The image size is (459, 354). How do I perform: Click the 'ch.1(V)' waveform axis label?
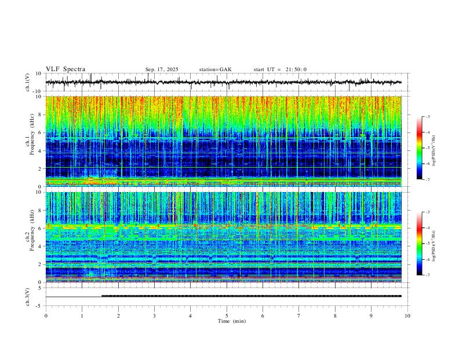coord(28,82)
